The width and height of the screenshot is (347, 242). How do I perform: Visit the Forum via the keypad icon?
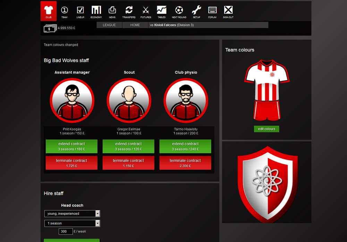click(212, 11)
